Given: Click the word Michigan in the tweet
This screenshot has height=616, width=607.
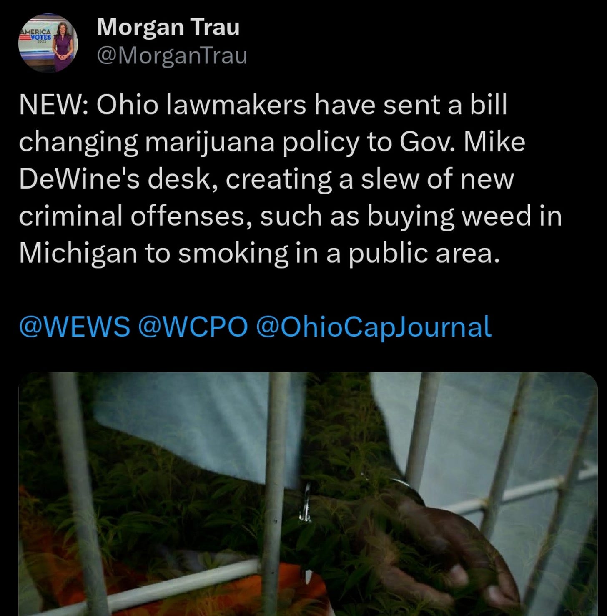Looking at the screenshot, I should (78, 254).
